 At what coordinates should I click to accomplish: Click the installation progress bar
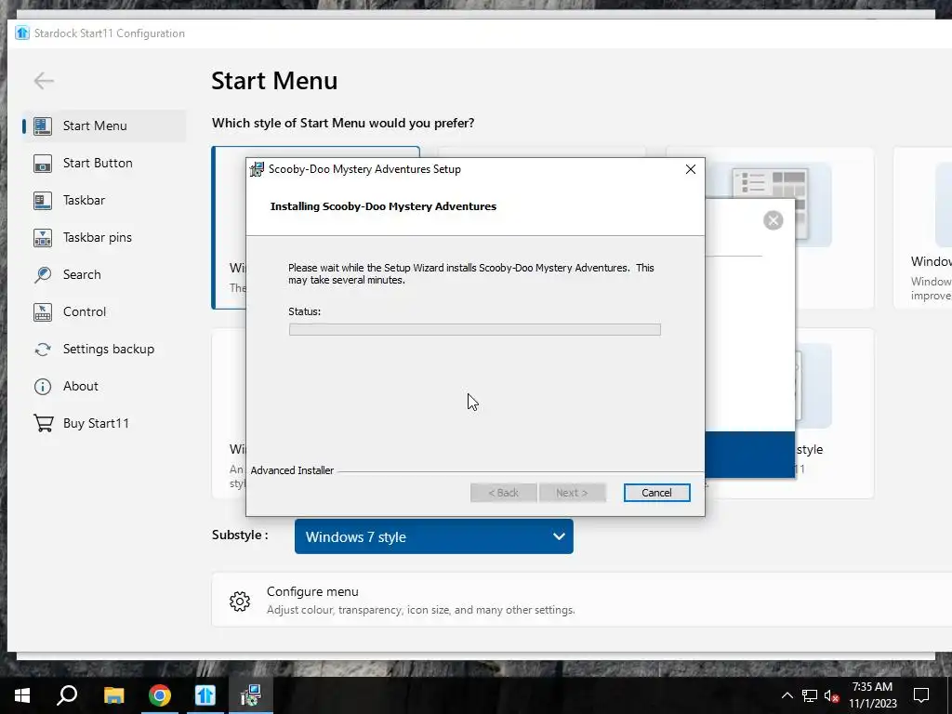[x=475, y=329]
